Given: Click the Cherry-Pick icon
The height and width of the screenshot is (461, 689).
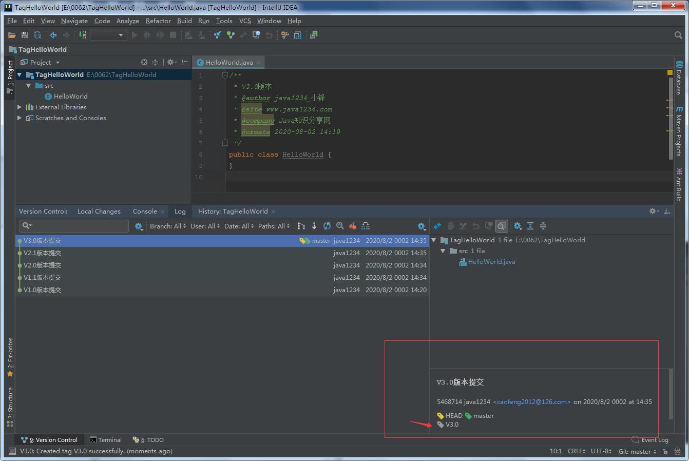Looking at the screenshot, I should click(x=353, y=226).
